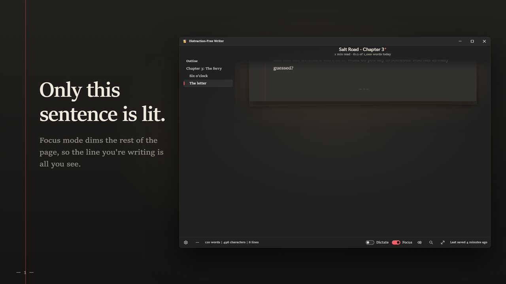This screenshot has width=506, height=284.
Task: Minimize the Distraction-Free Writer window
Action: click(460, 41)
